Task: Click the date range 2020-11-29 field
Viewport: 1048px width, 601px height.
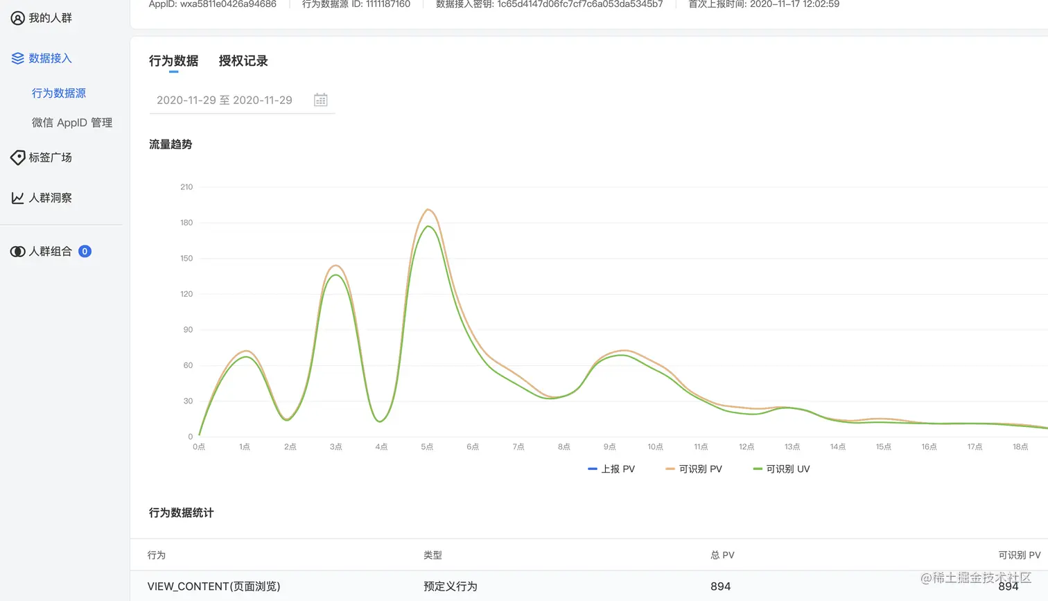Action: pyautogui.click(x=242, y=100)
